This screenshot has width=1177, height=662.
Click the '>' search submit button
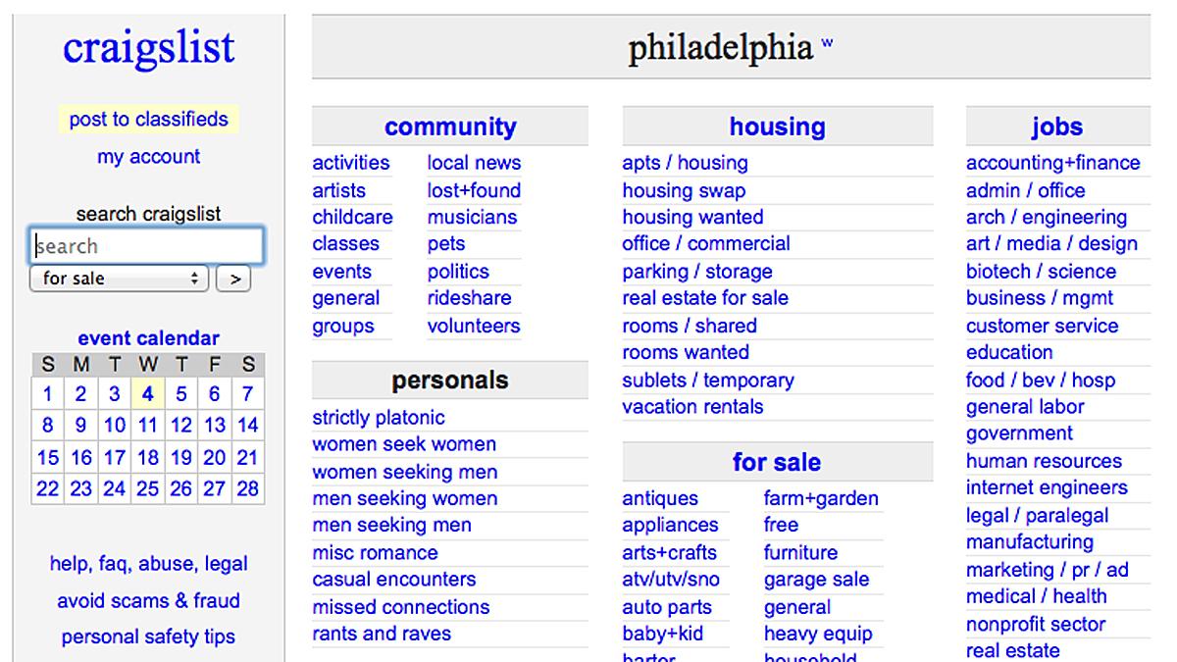pyautogui.click(x=234, y=279)
